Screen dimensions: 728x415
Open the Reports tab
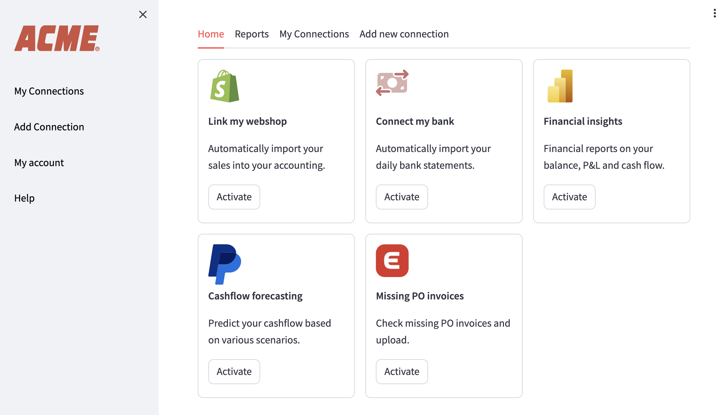(252, 34)
